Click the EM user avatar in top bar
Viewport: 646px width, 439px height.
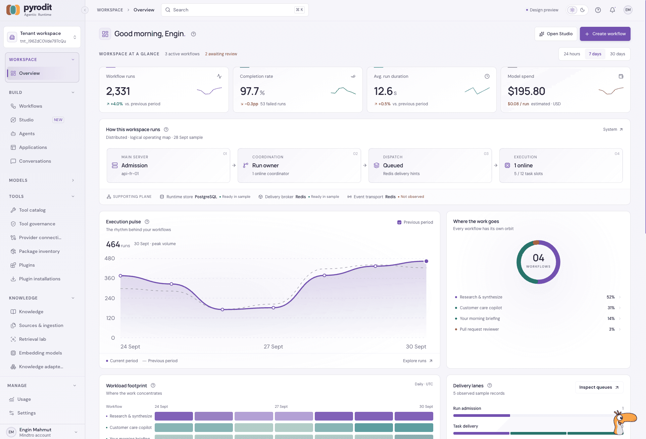pos(628,10)
